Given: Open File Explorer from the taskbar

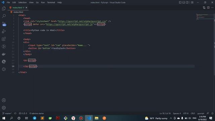Looking at the screenshot, I should [96, 118].
